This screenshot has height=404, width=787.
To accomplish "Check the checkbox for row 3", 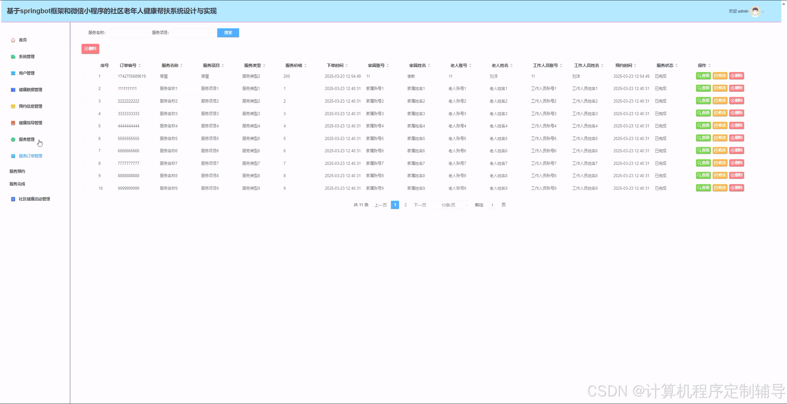I will (85, 101).
